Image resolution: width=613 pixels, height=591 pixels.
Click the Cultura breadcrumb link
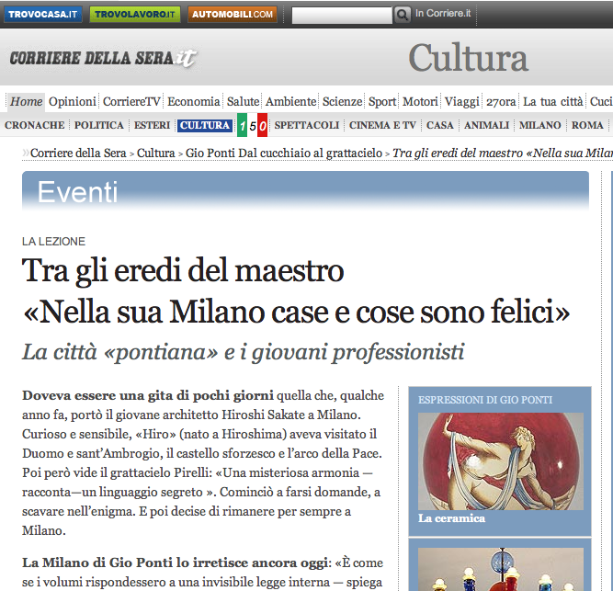click(155, 153)
